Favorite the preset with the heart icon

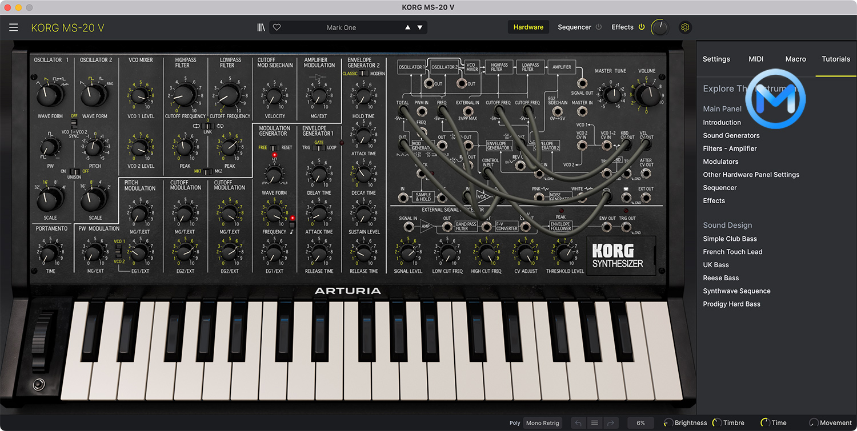coord(277,27)
